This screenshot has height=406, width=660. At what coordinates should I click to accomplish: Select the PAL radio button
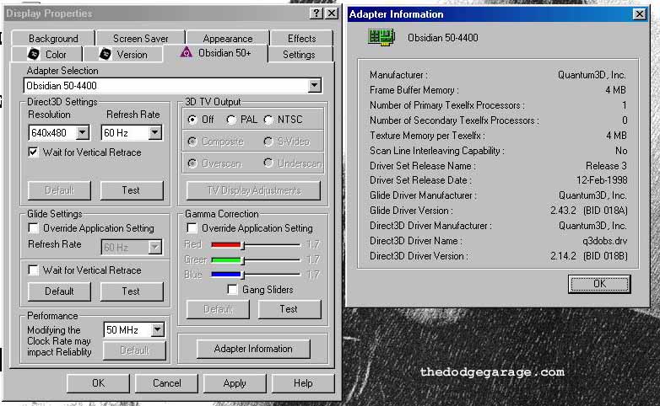click(x=230, y=120)
